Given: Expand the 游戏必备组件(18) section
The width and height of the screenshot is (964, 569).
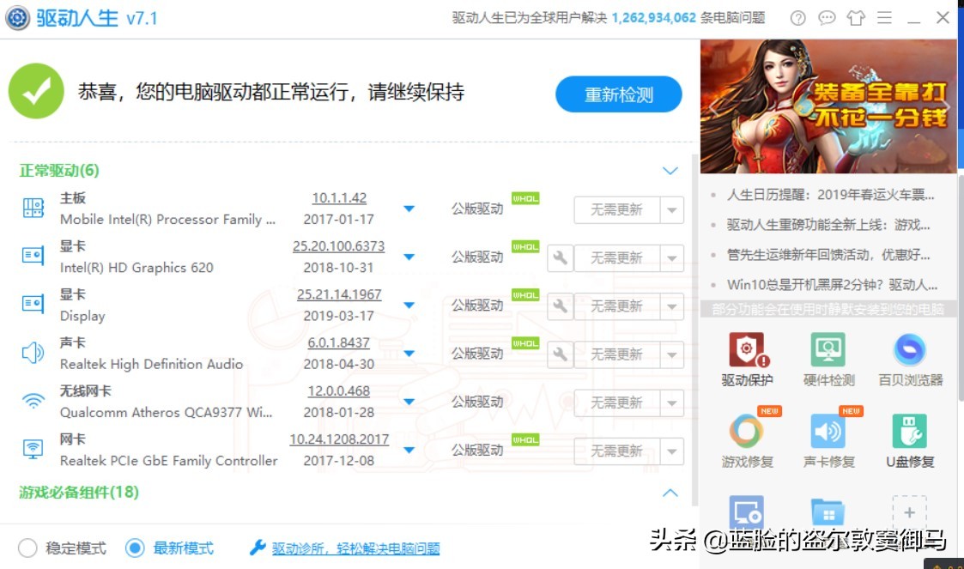Looking at the screenshot, I should 670,492.
